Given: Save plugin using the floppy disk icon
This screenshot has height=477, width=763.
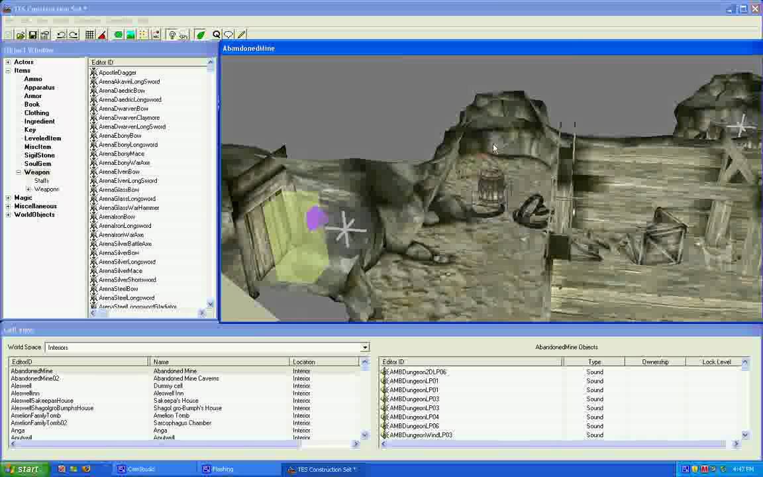Looking at the screenshot, I should point(32,34).
